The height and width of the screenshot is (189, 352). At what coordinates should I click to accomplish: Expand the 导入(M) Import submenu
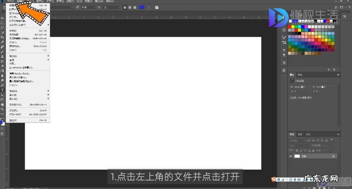coord(28,99)
